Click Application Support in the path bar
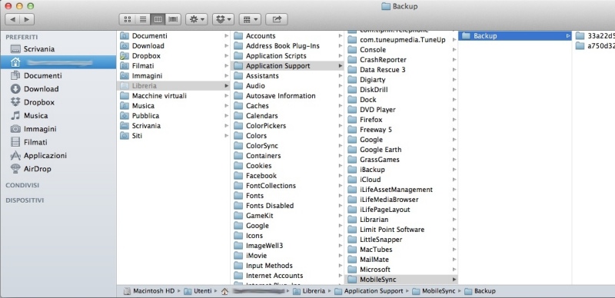Viewport: 615px width, 298px height. tap(369, 291)
